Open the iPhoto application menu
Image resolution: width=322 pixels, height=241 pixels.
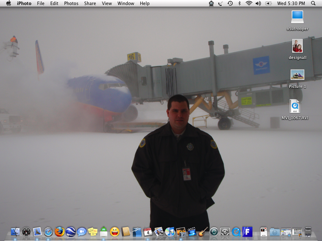pyautogui.click(x=24, y=3)
